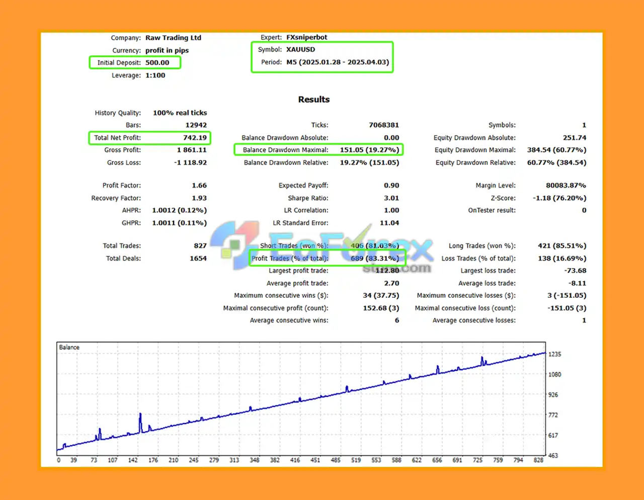Image resolution: width=644 pixels, height=500 pixels.
Task: Click the "Equity Drawdown Maximal:" label
Action: coord(475,150)
